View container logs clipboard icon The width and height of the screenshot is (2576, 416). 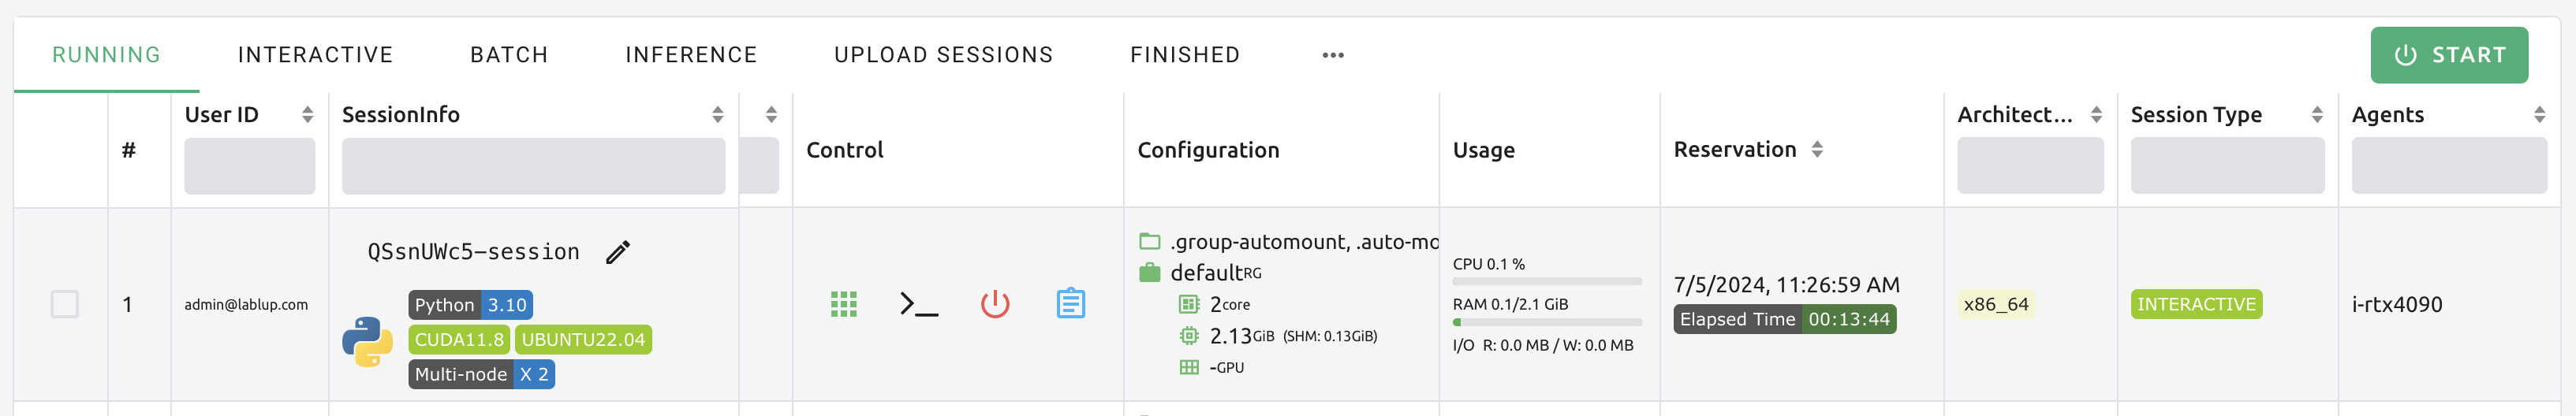click(x=1070, y=303)
